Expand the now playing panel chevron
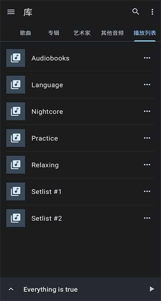The width and height of the screenshot is (161, 301). [11, 289]
